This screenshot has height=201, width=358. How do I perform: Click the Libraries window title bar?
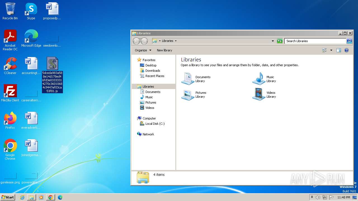click(x=235, y=33)
